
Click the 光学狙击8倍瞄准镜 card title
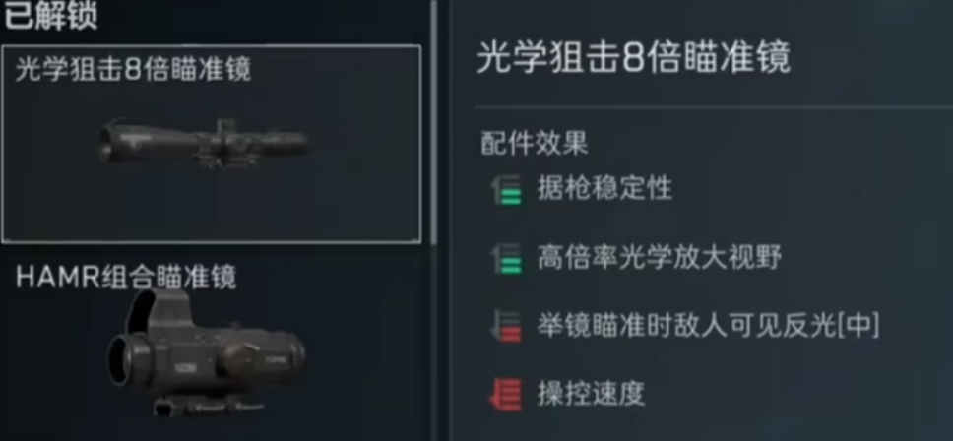click(x=133, y=71)
